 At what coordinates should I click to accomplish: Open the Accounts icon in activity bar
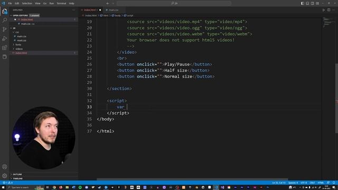[5, 167]
